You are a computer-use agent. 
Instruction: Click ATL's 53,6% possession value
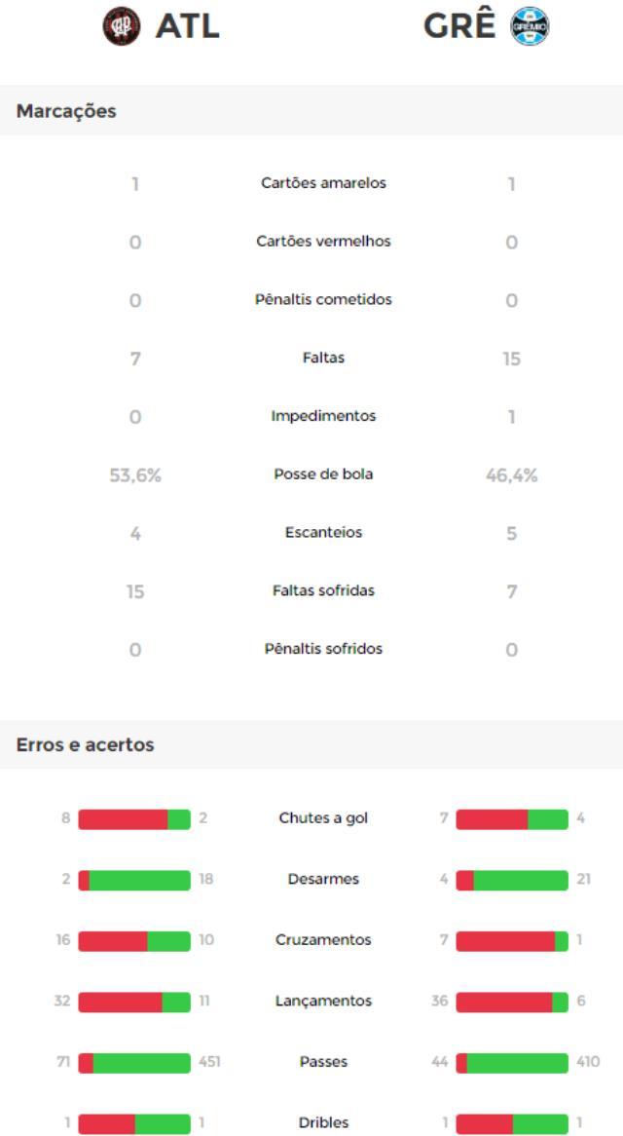click(135, 476)
